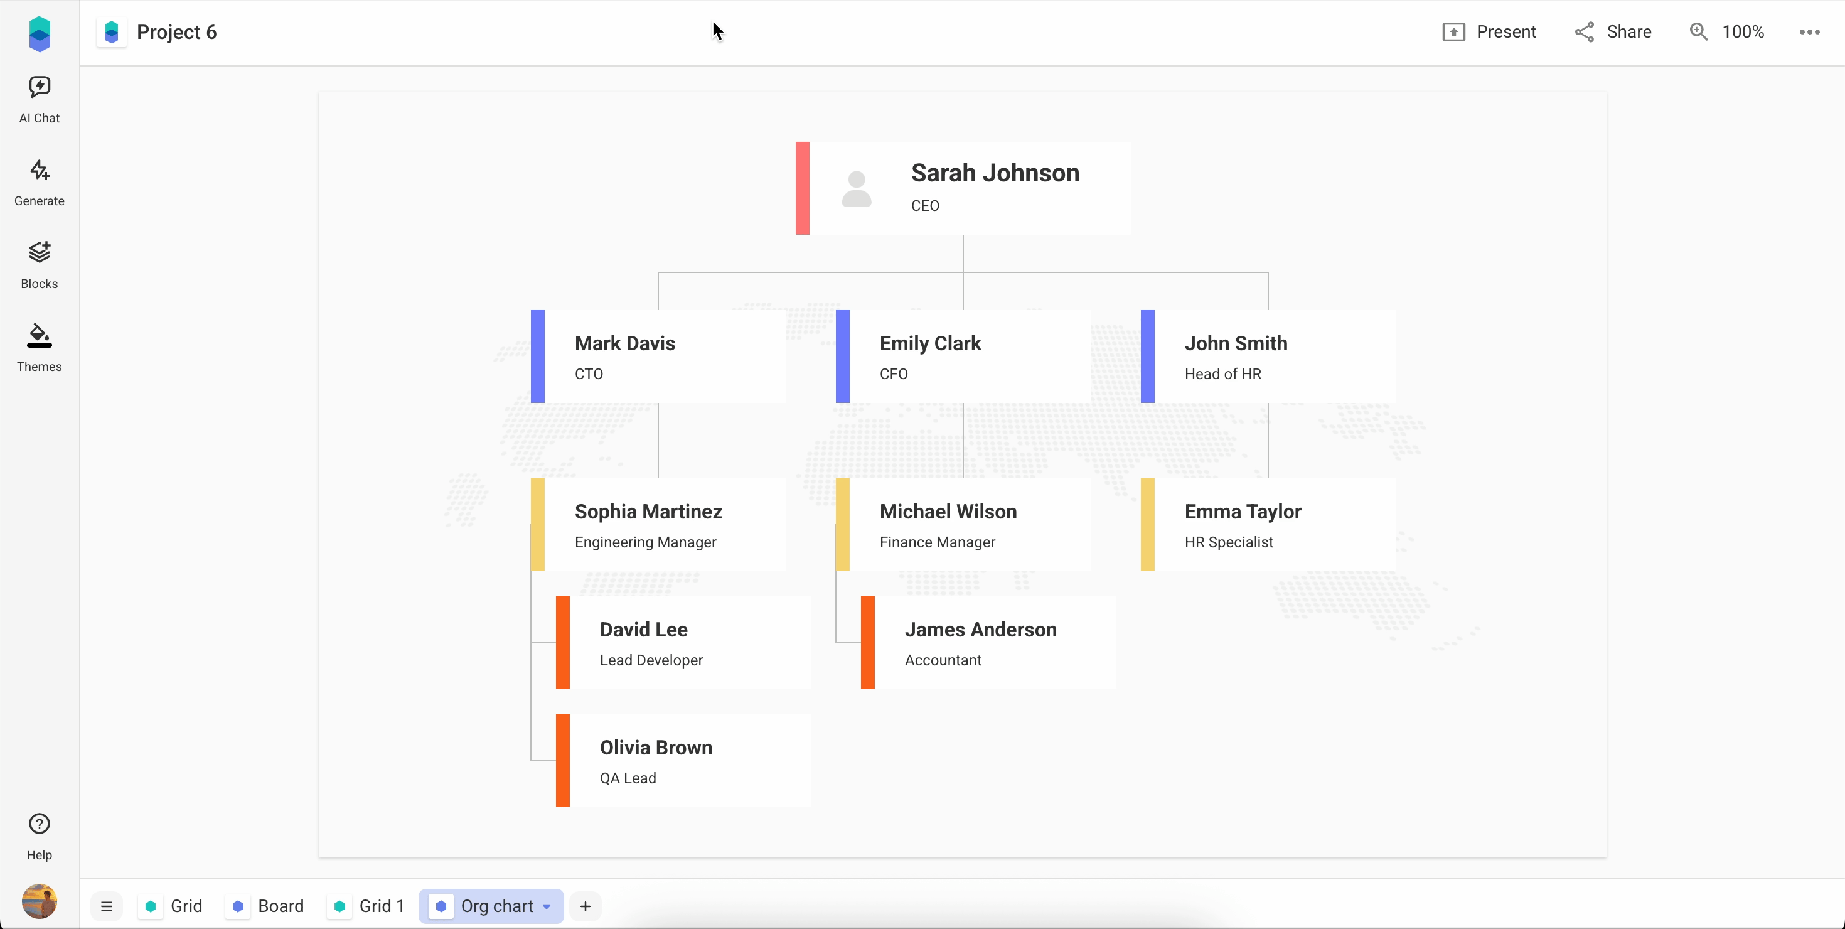1845x929 pixels.
Task: Click the Present button
Action: pos(1490,31)
